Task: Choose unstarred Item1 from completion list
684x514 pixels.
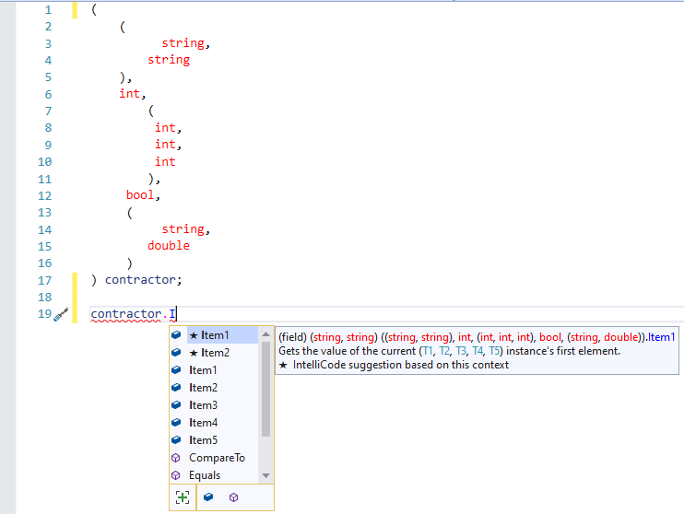Action: point(222,369)
